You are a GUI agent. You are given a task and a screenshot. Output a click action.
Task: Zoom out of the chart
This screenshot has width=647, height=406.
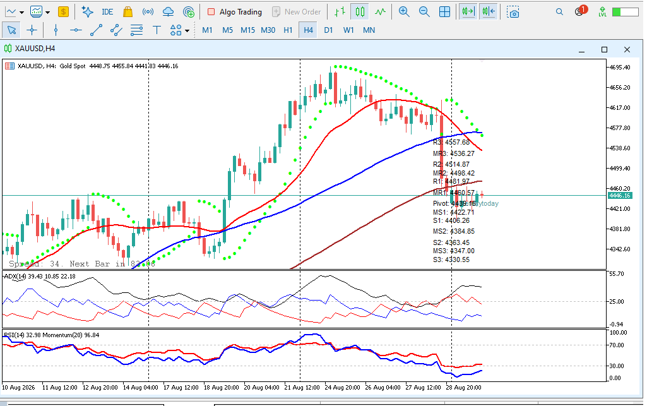pos(424,12)
